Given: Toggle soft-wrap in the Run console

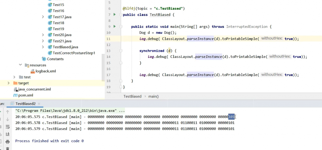Looking at the screenshot, I should point(8,127).
